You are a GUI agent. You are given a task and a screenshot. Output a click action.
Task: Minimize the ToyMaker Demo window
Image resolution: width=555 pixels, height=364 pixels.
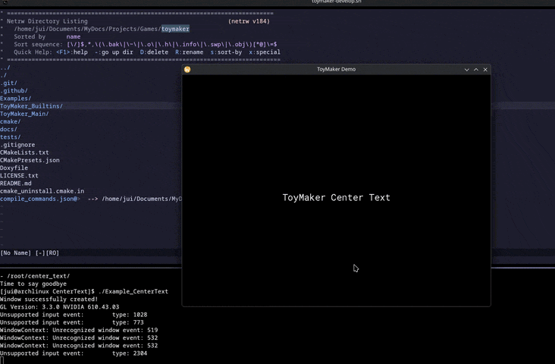[x=466, y=70]
